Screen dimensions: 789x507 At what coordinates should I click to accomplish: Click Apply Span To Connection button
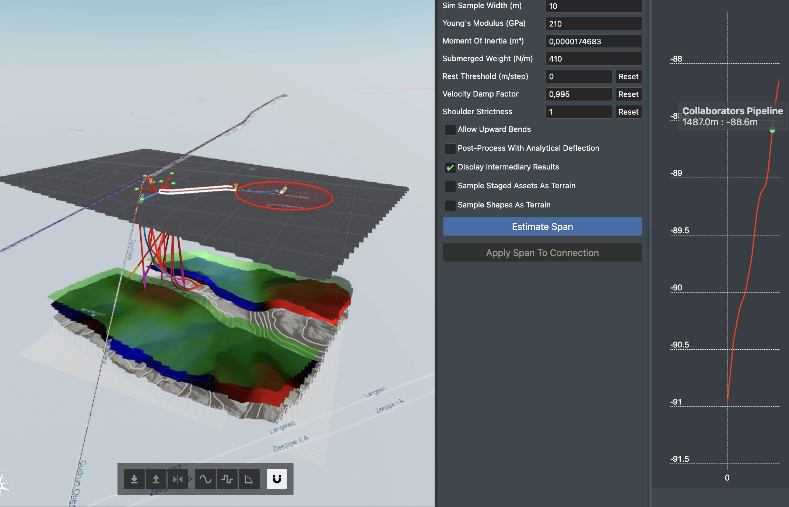[x=542, y=253]
